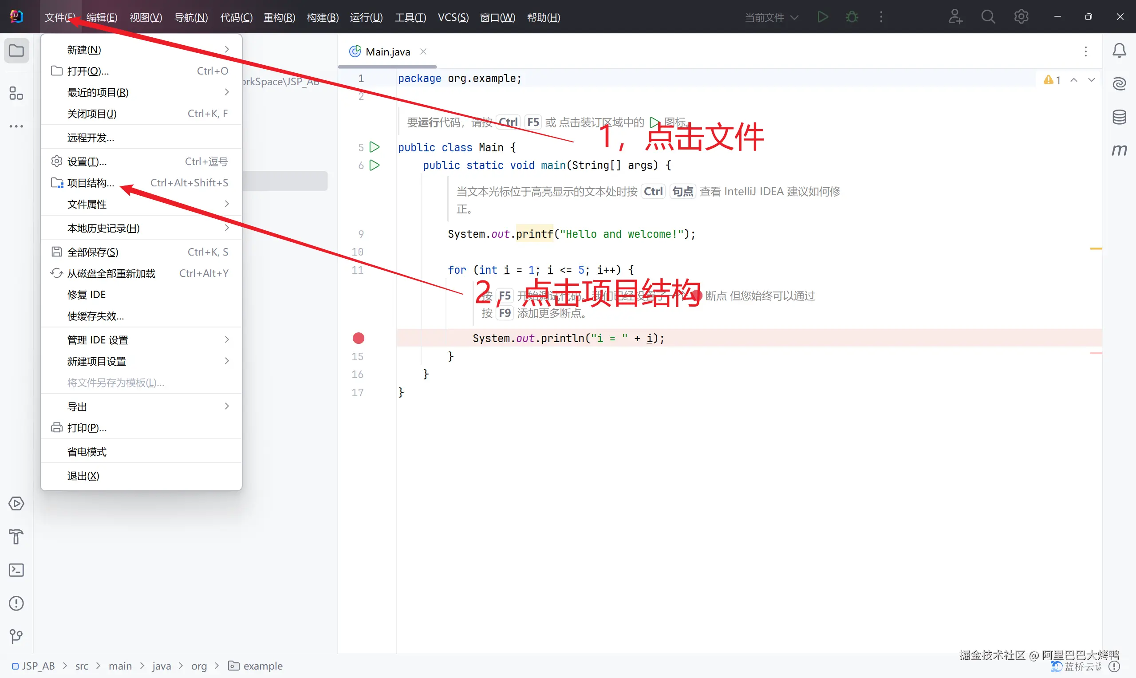
Task: Click the run gutter arrow beside class Main
Action: click(x=375, y=147)
